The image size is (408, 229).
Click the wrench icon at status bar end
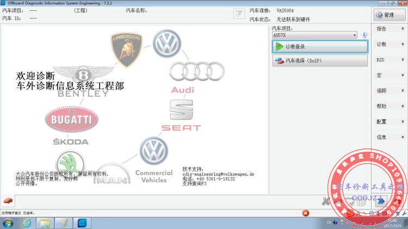click(x=404, y=213)
